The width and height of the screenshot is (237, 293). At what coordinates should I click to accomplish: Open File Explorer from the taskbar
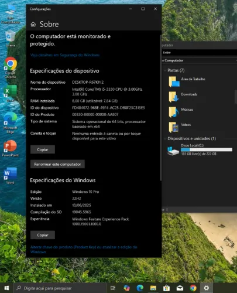point(153,288)
